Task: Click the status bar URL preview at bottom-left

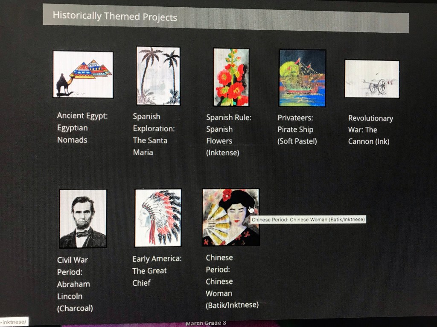Action: pyautogui.click(x=14, y=322)
